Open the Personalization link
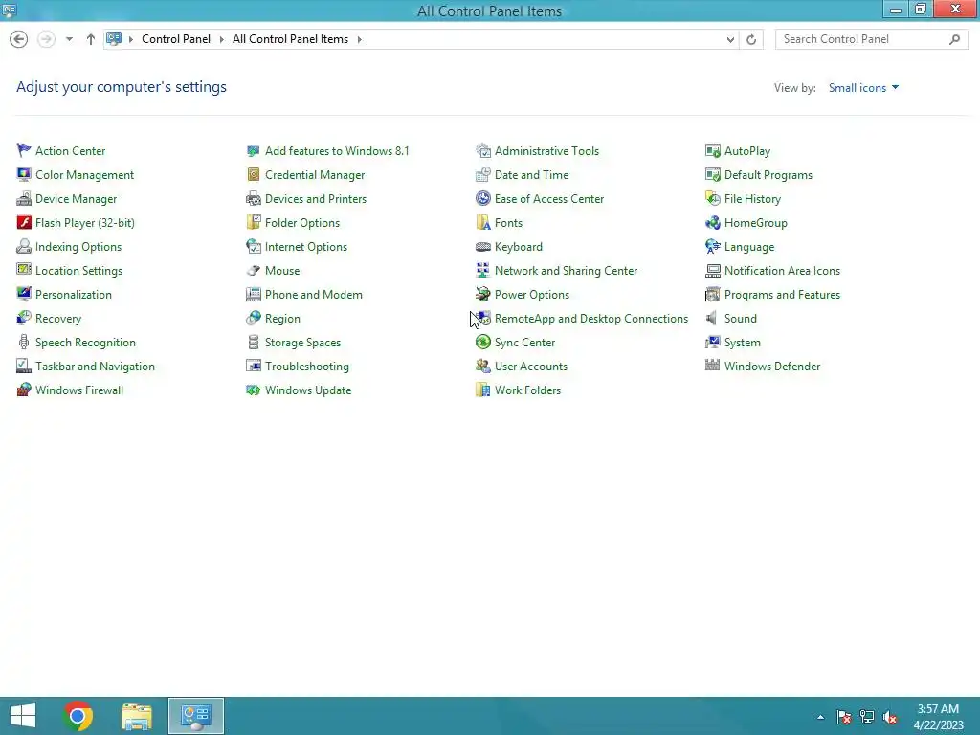Screen dimensions: 980x735 [x=74, y=295]
